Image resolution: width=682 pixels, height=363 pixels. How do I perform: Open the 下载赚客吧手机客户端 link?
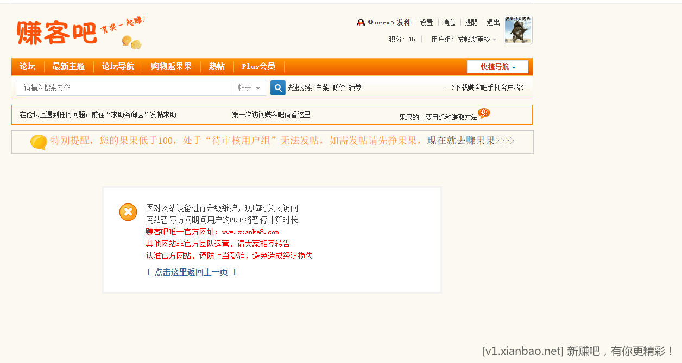pos(487,87)
